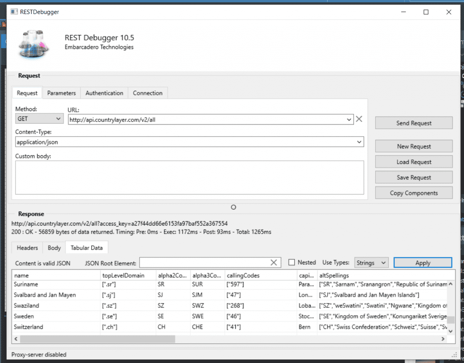Viewport: 464px width, 363px height.
Task: Open the Use Types Strings dropdown
Action: [x=372, y=263]
